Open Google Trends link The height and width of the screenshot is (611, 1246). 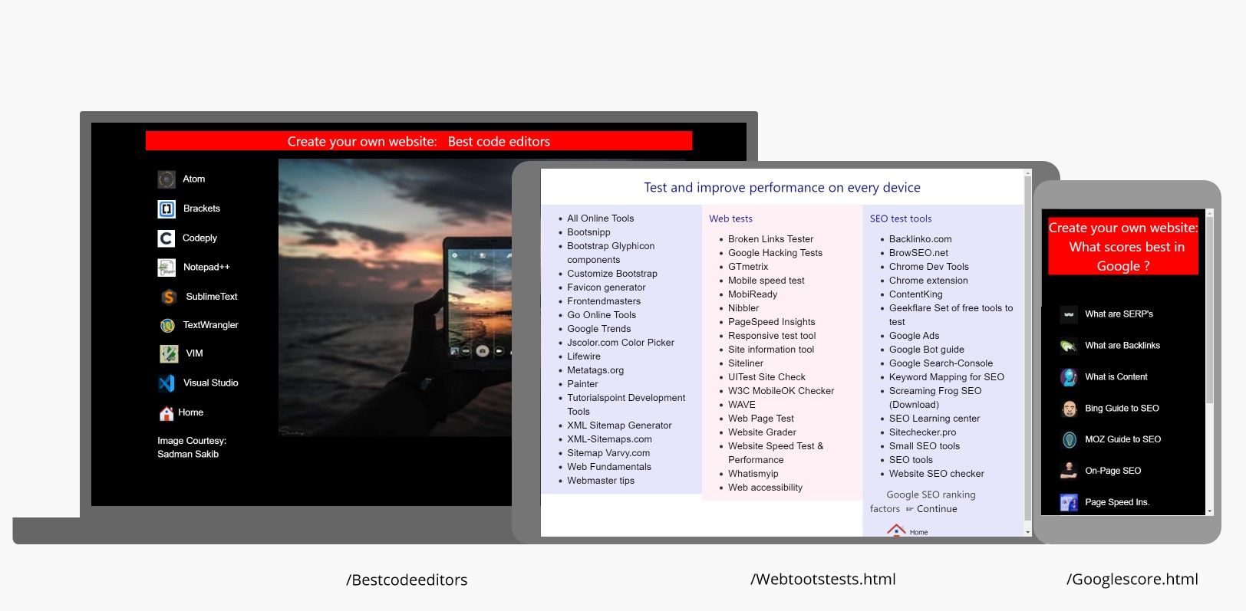[599, 329]
